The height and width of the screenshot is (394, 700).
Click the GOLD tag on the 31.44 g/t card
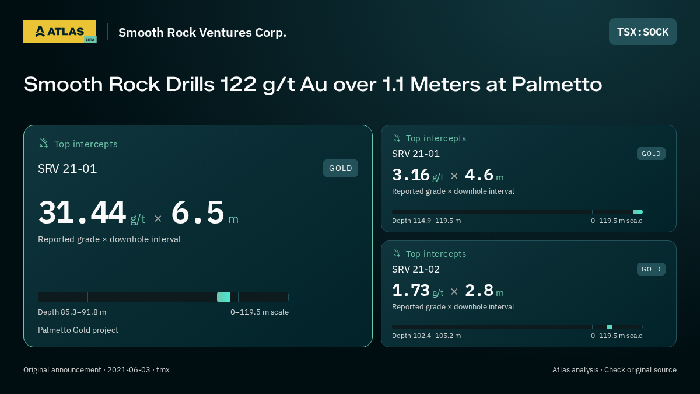coord(341,168)
